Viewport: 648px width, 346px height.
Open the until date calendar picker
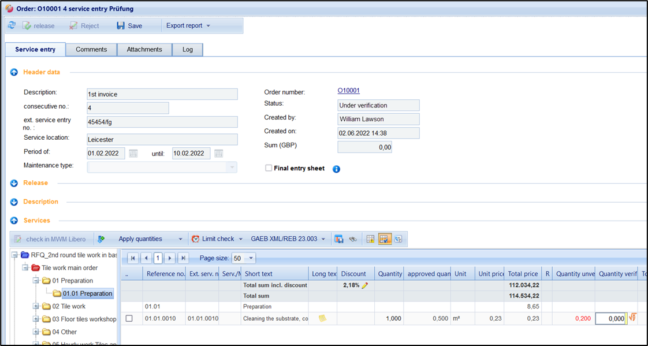pyautogui.click(x=218, y=154)
